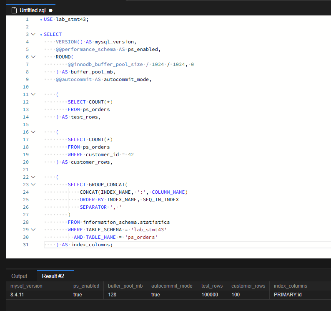Click the statement marker dot on line 1
This screenshot has height=311, width=331.
point(41,20)
